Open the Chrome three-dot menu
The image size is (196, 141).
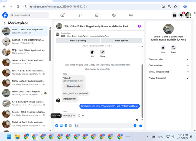coord(192,7)
